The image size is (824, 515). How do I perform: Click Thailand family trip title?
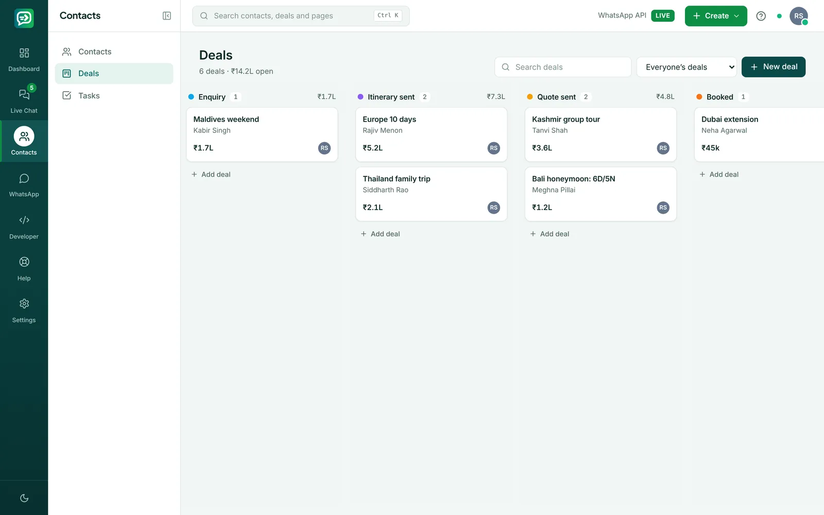(x=397, y=179)
